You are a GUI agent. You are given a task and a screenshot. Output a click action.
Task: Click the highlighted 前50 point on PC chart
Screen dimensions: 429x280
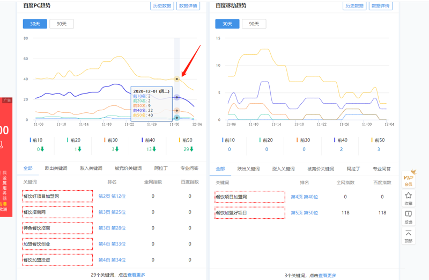[177, 79]
